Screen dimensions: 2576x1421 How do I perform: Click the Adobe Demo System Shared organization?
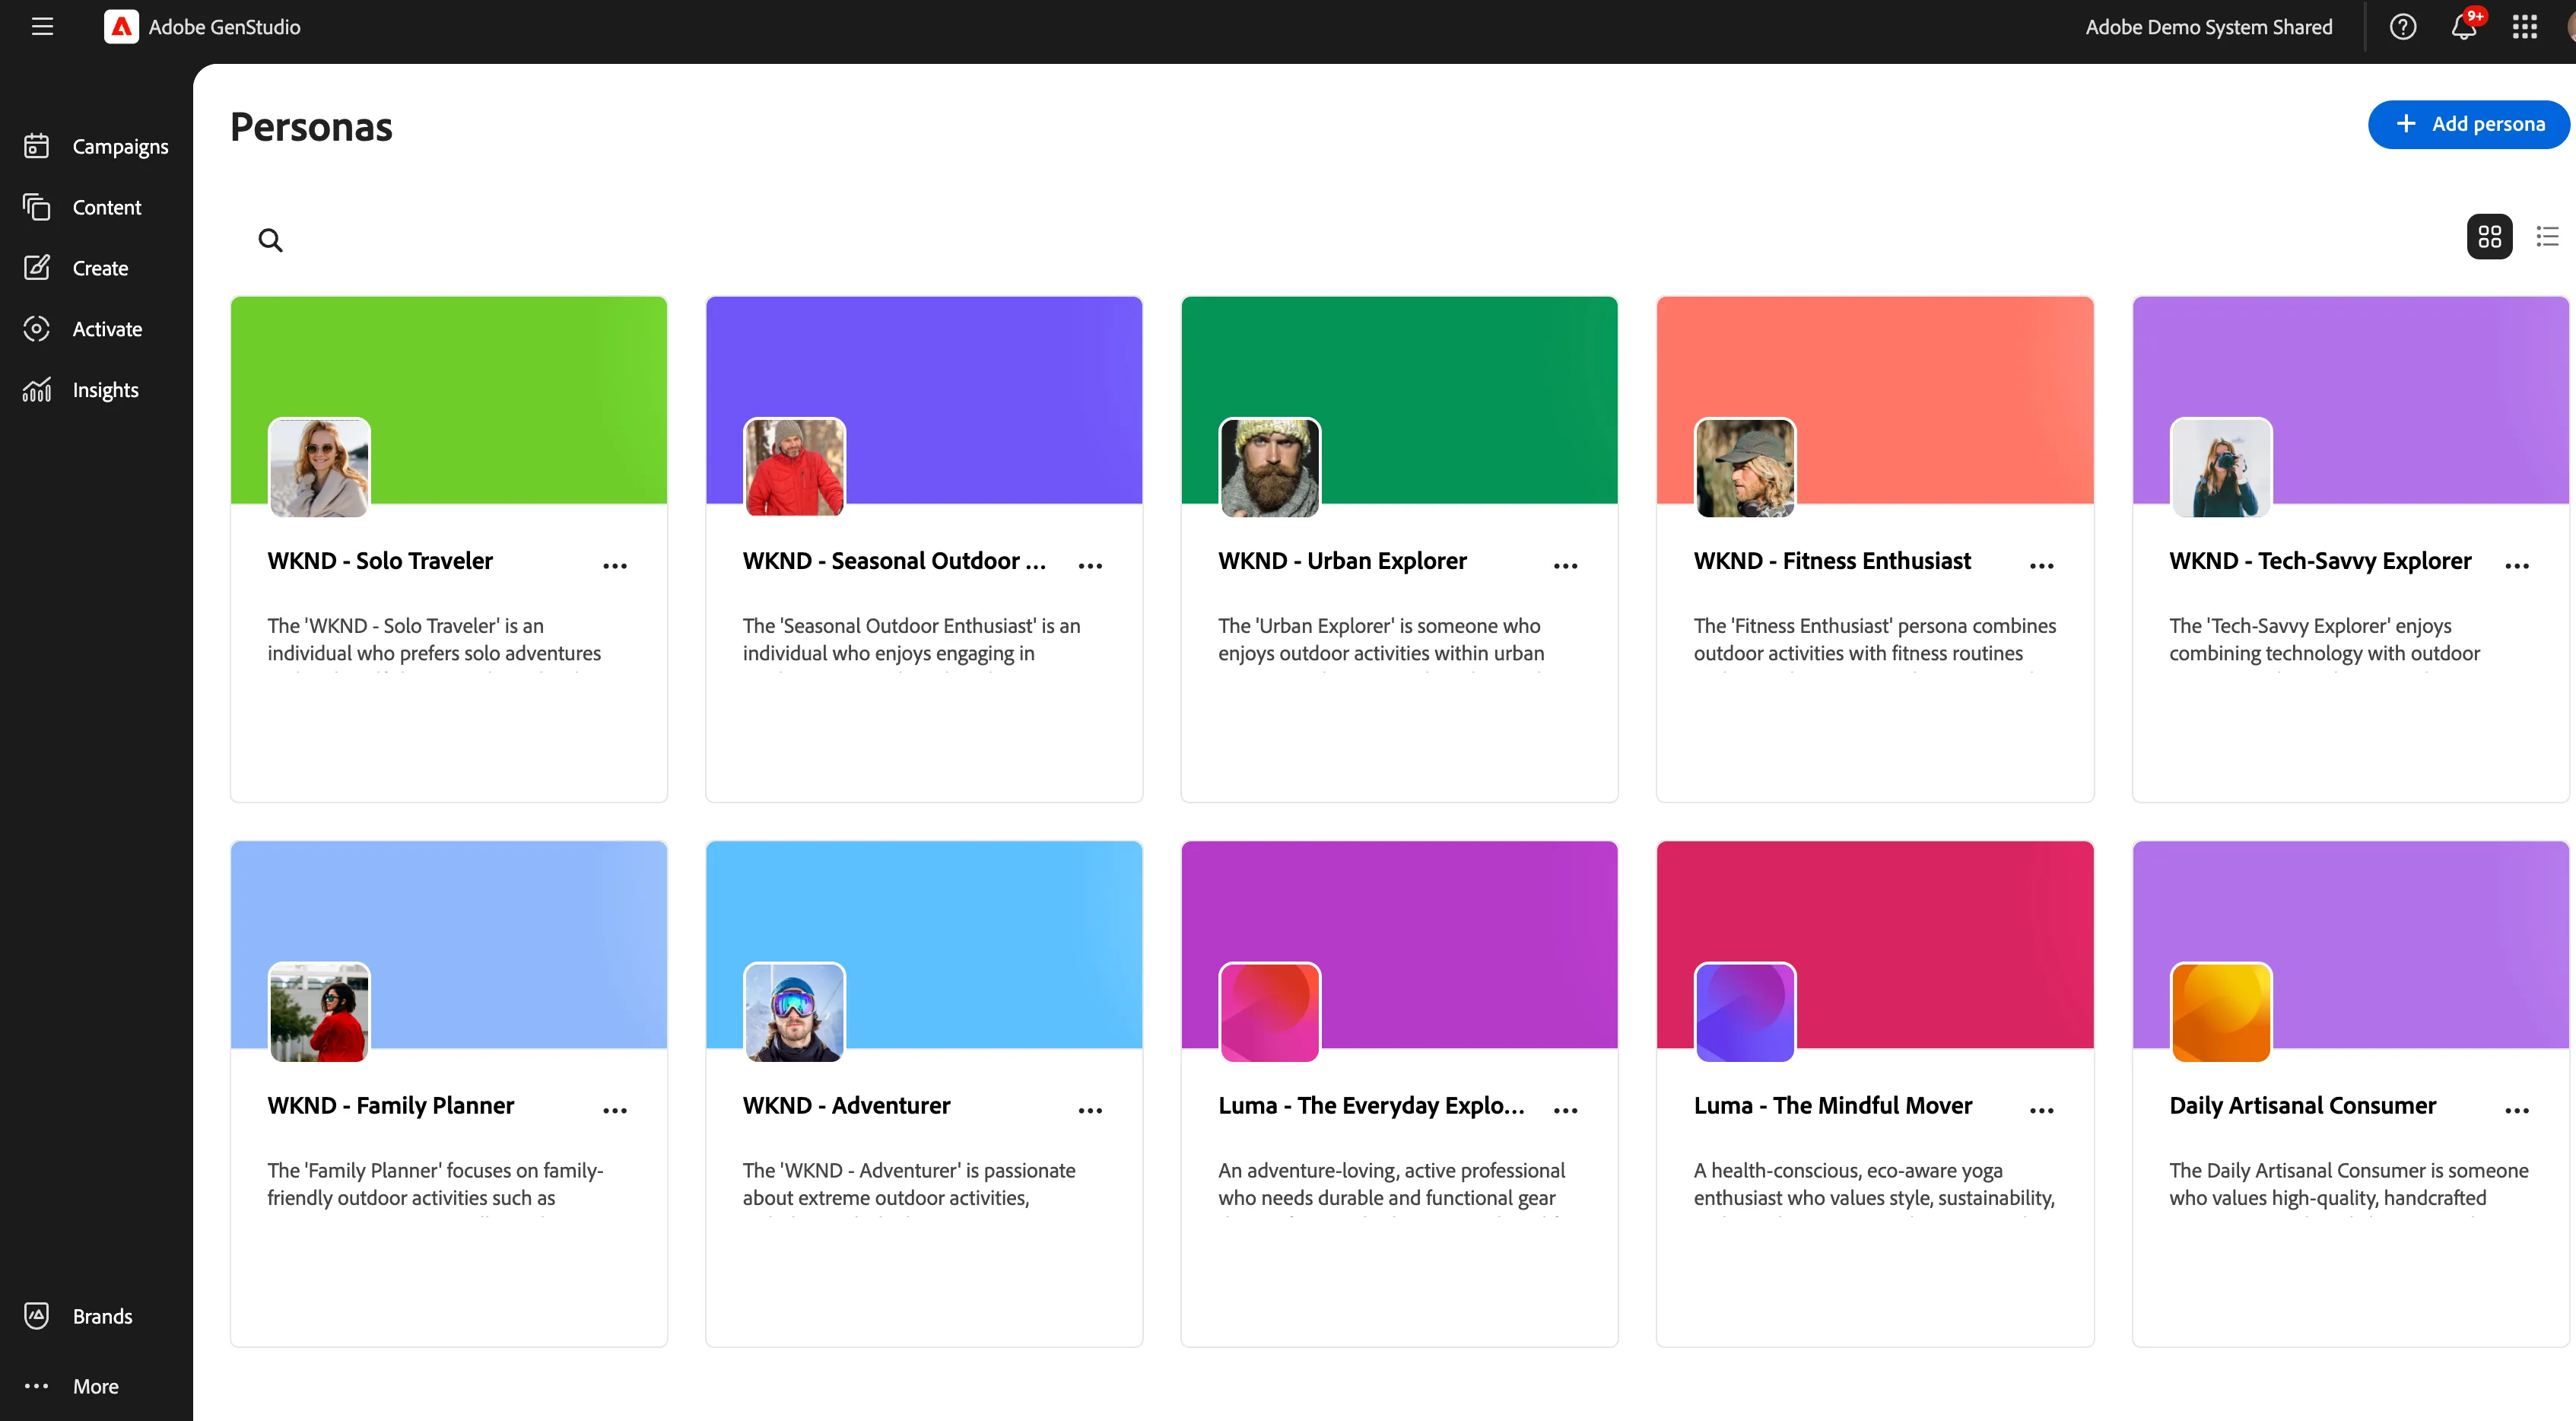point(2208,27)
